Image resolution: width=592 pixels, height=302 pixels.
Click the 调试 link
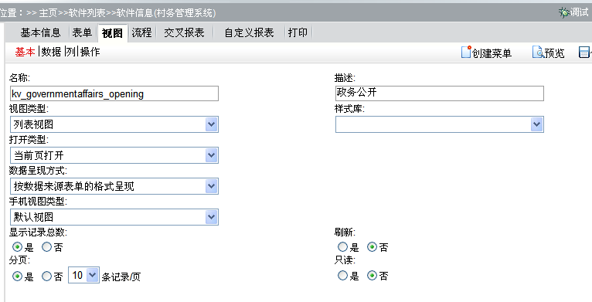(579, 12)
